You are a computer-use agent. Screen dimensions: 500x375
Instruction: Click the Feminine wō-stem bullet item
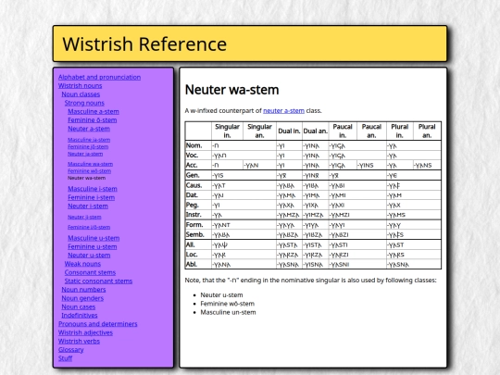228,304
